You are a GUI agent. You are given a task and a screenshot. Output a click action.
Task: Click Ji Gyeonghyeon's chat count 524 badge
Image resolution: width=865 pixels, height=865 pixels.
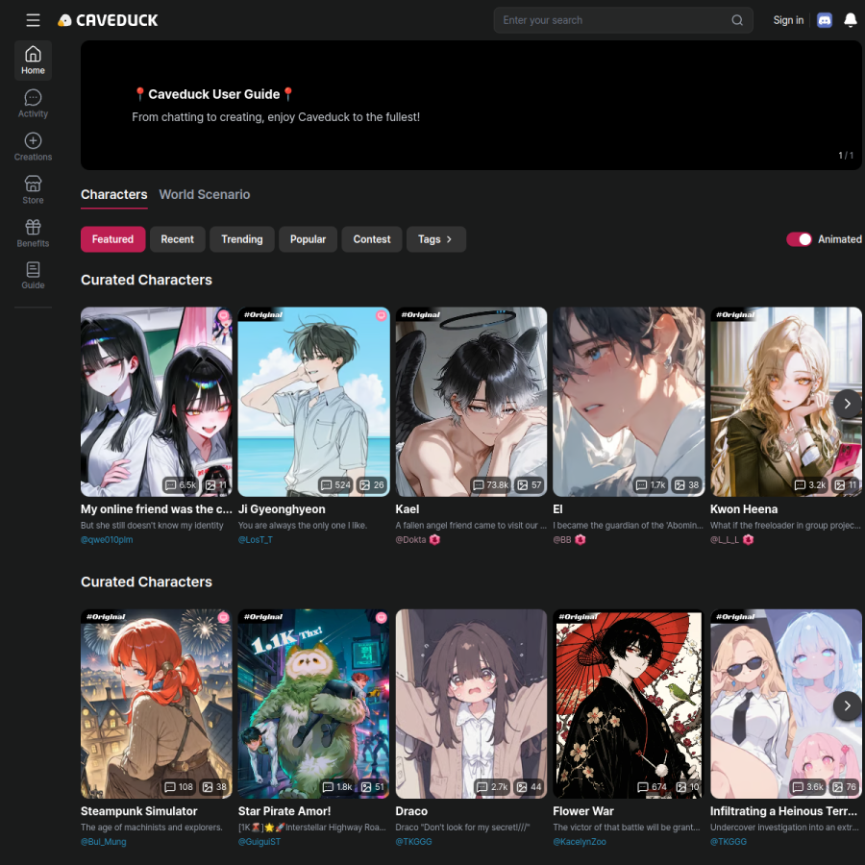[x=336, y=485]
